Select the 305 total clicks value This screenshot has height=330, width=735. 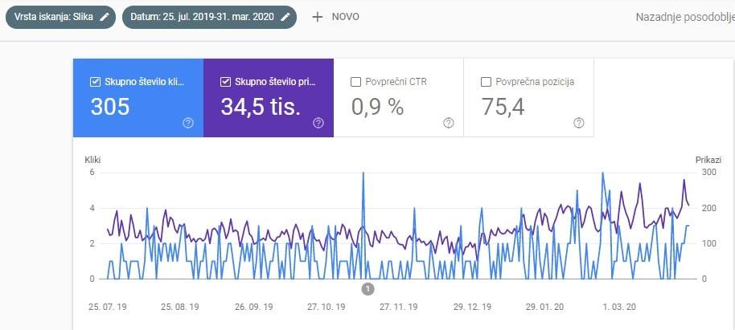pyautogui.click(x=110, y=108)
